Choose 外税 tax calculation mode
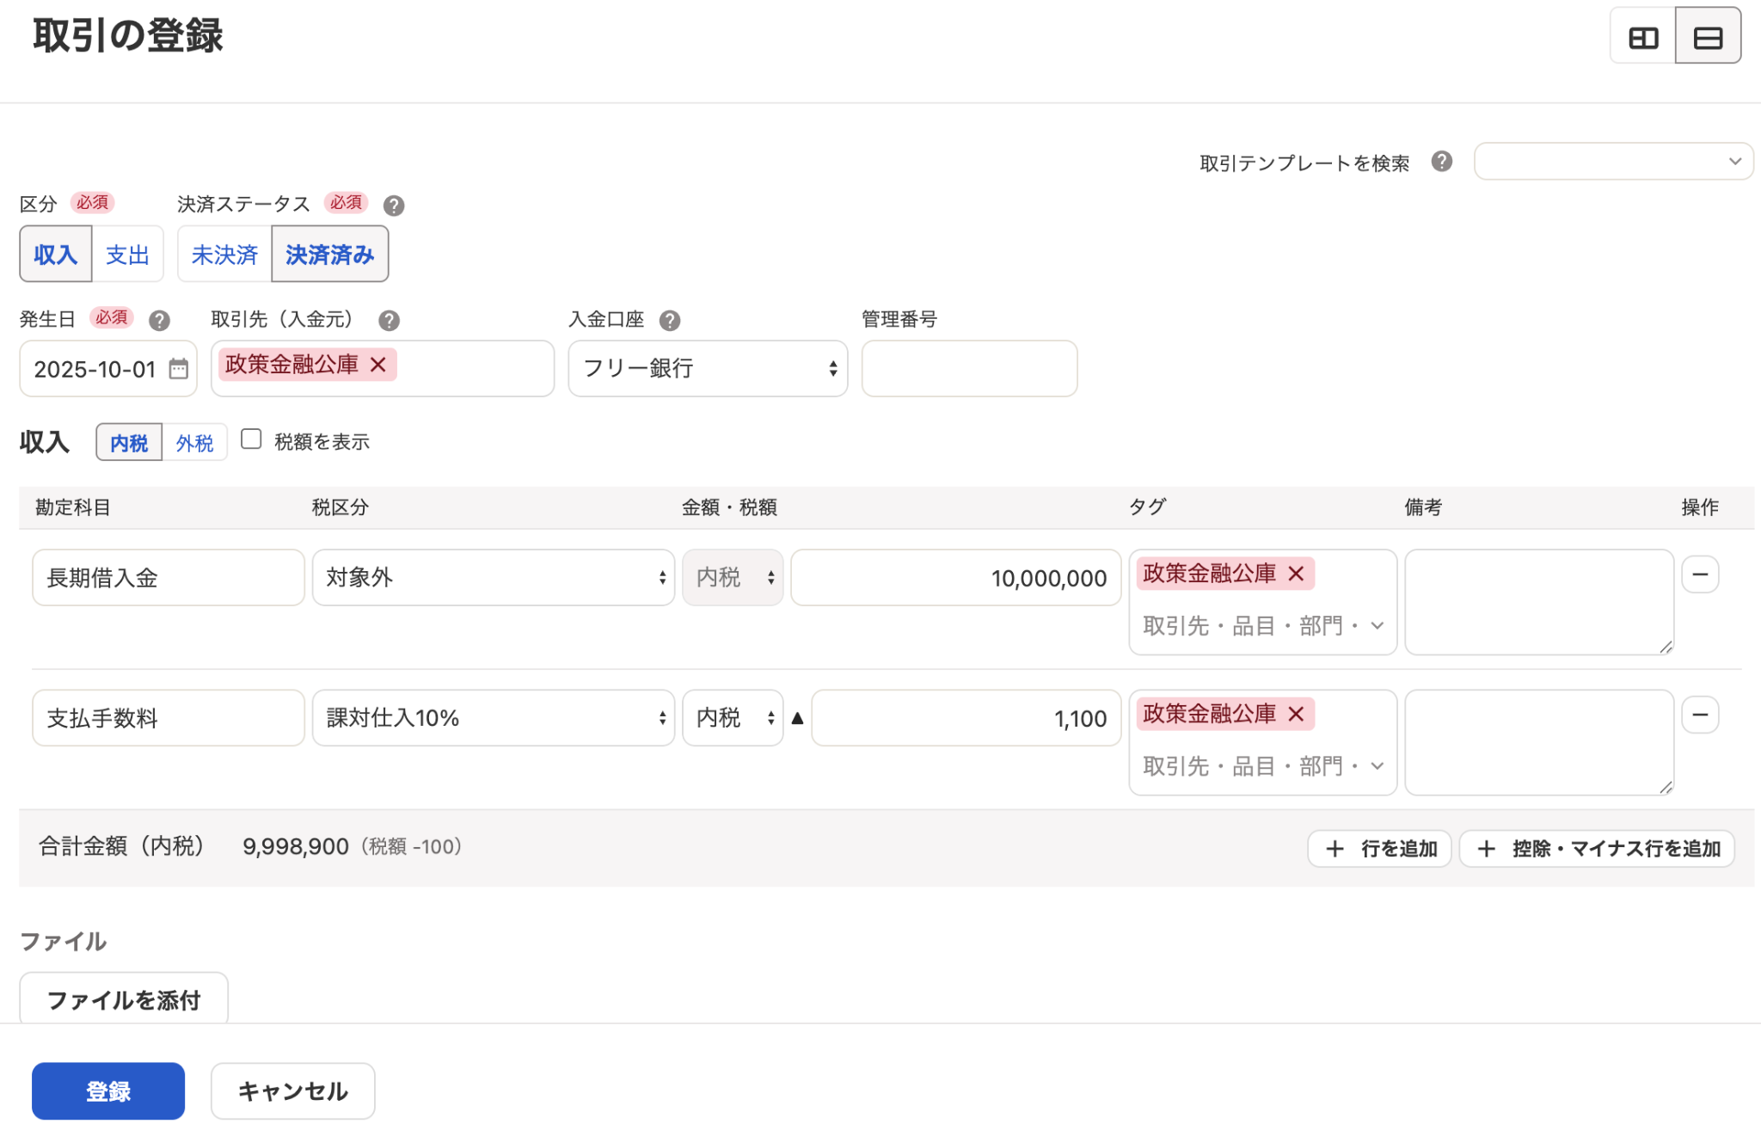1761x1136 pixels. (x=194, y=443)
